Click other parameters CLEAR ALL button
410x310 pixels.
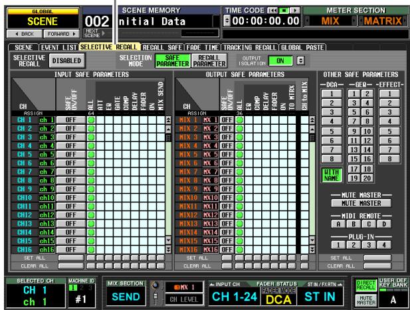click(377, 266)
